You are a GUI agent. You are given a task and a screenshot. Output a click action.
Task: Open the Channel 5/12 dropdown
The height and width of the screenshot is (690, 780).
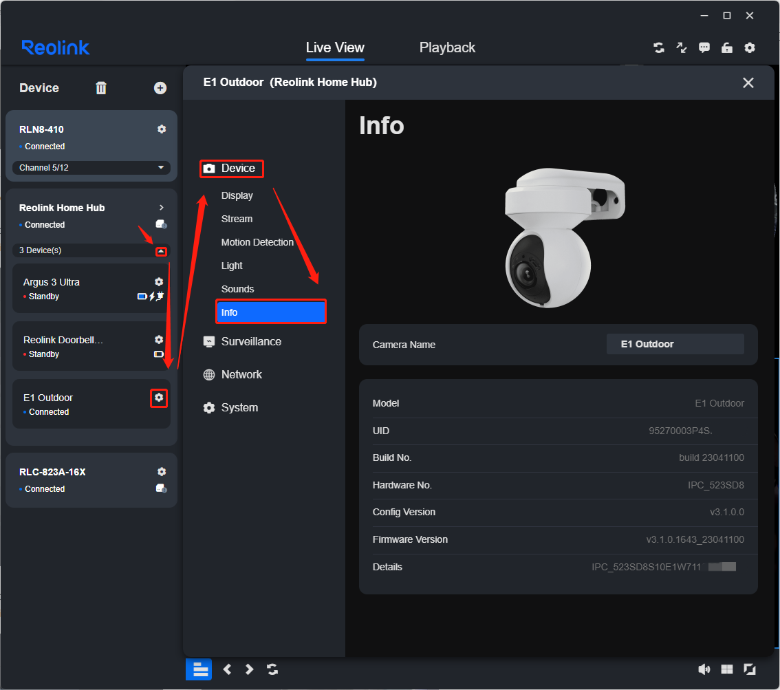91,168
